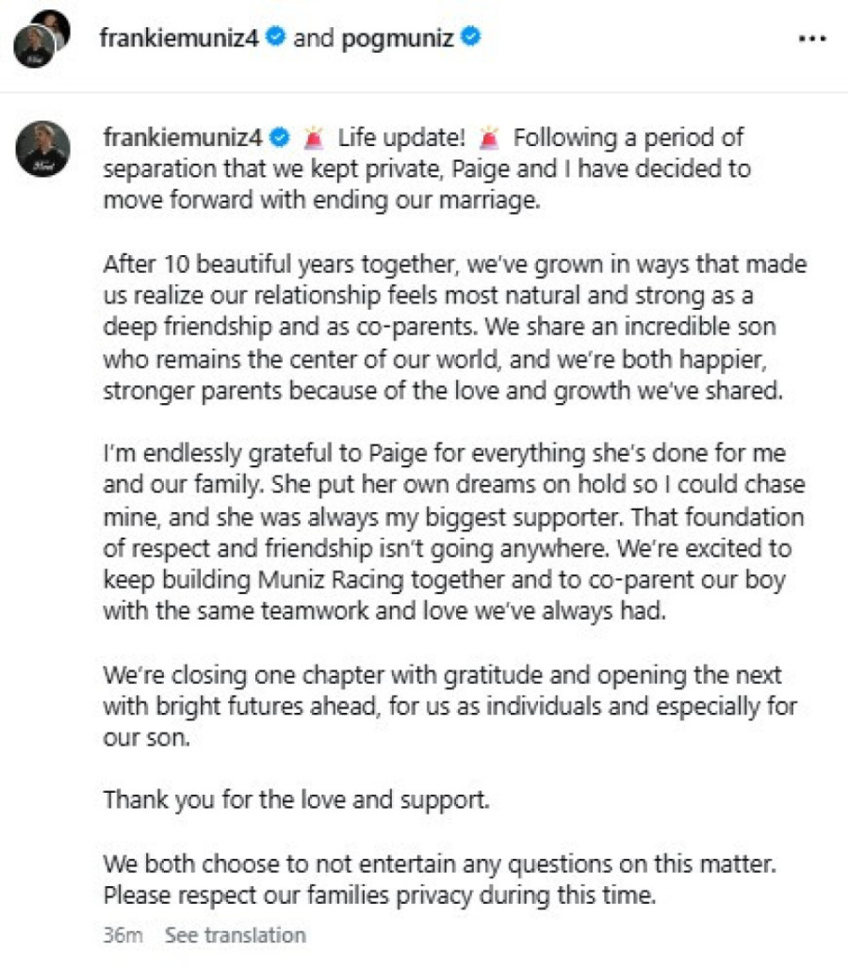
Task: Open the stacked co-author avatars in header
Action: pos(41,39)
